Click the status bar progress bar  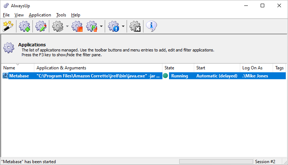click(216, 161)
